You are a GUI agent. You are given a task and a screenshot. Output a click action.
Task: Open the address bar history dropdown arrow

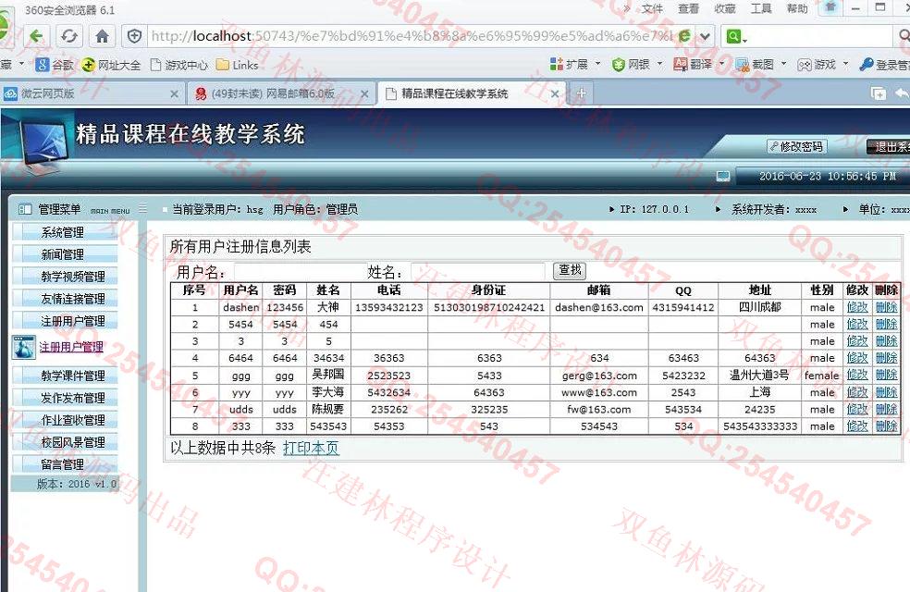[706, 36]
